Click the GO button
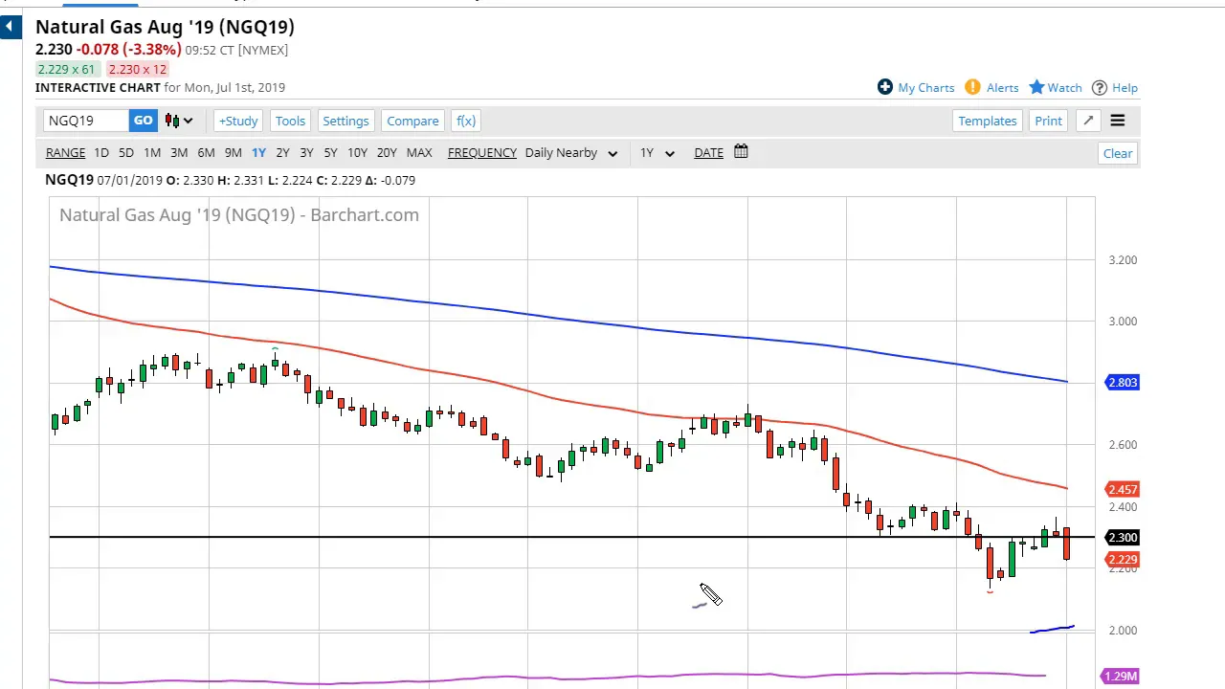The width and height of the screenshot is (1225, 689). [x=143, y=121]
